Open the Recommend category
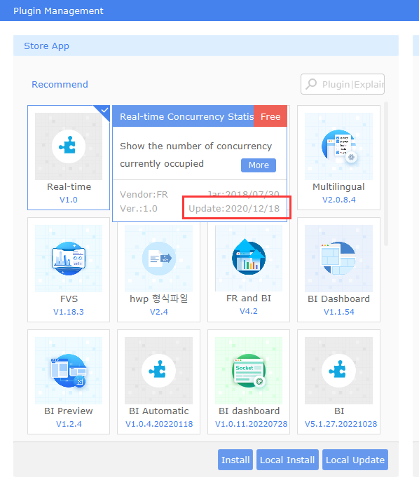 [x=60, y=85]
